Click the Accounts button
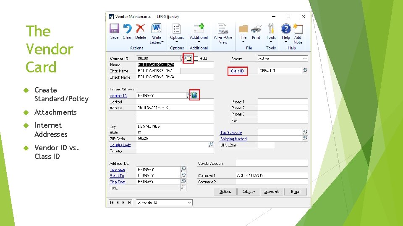 [272, 192]
